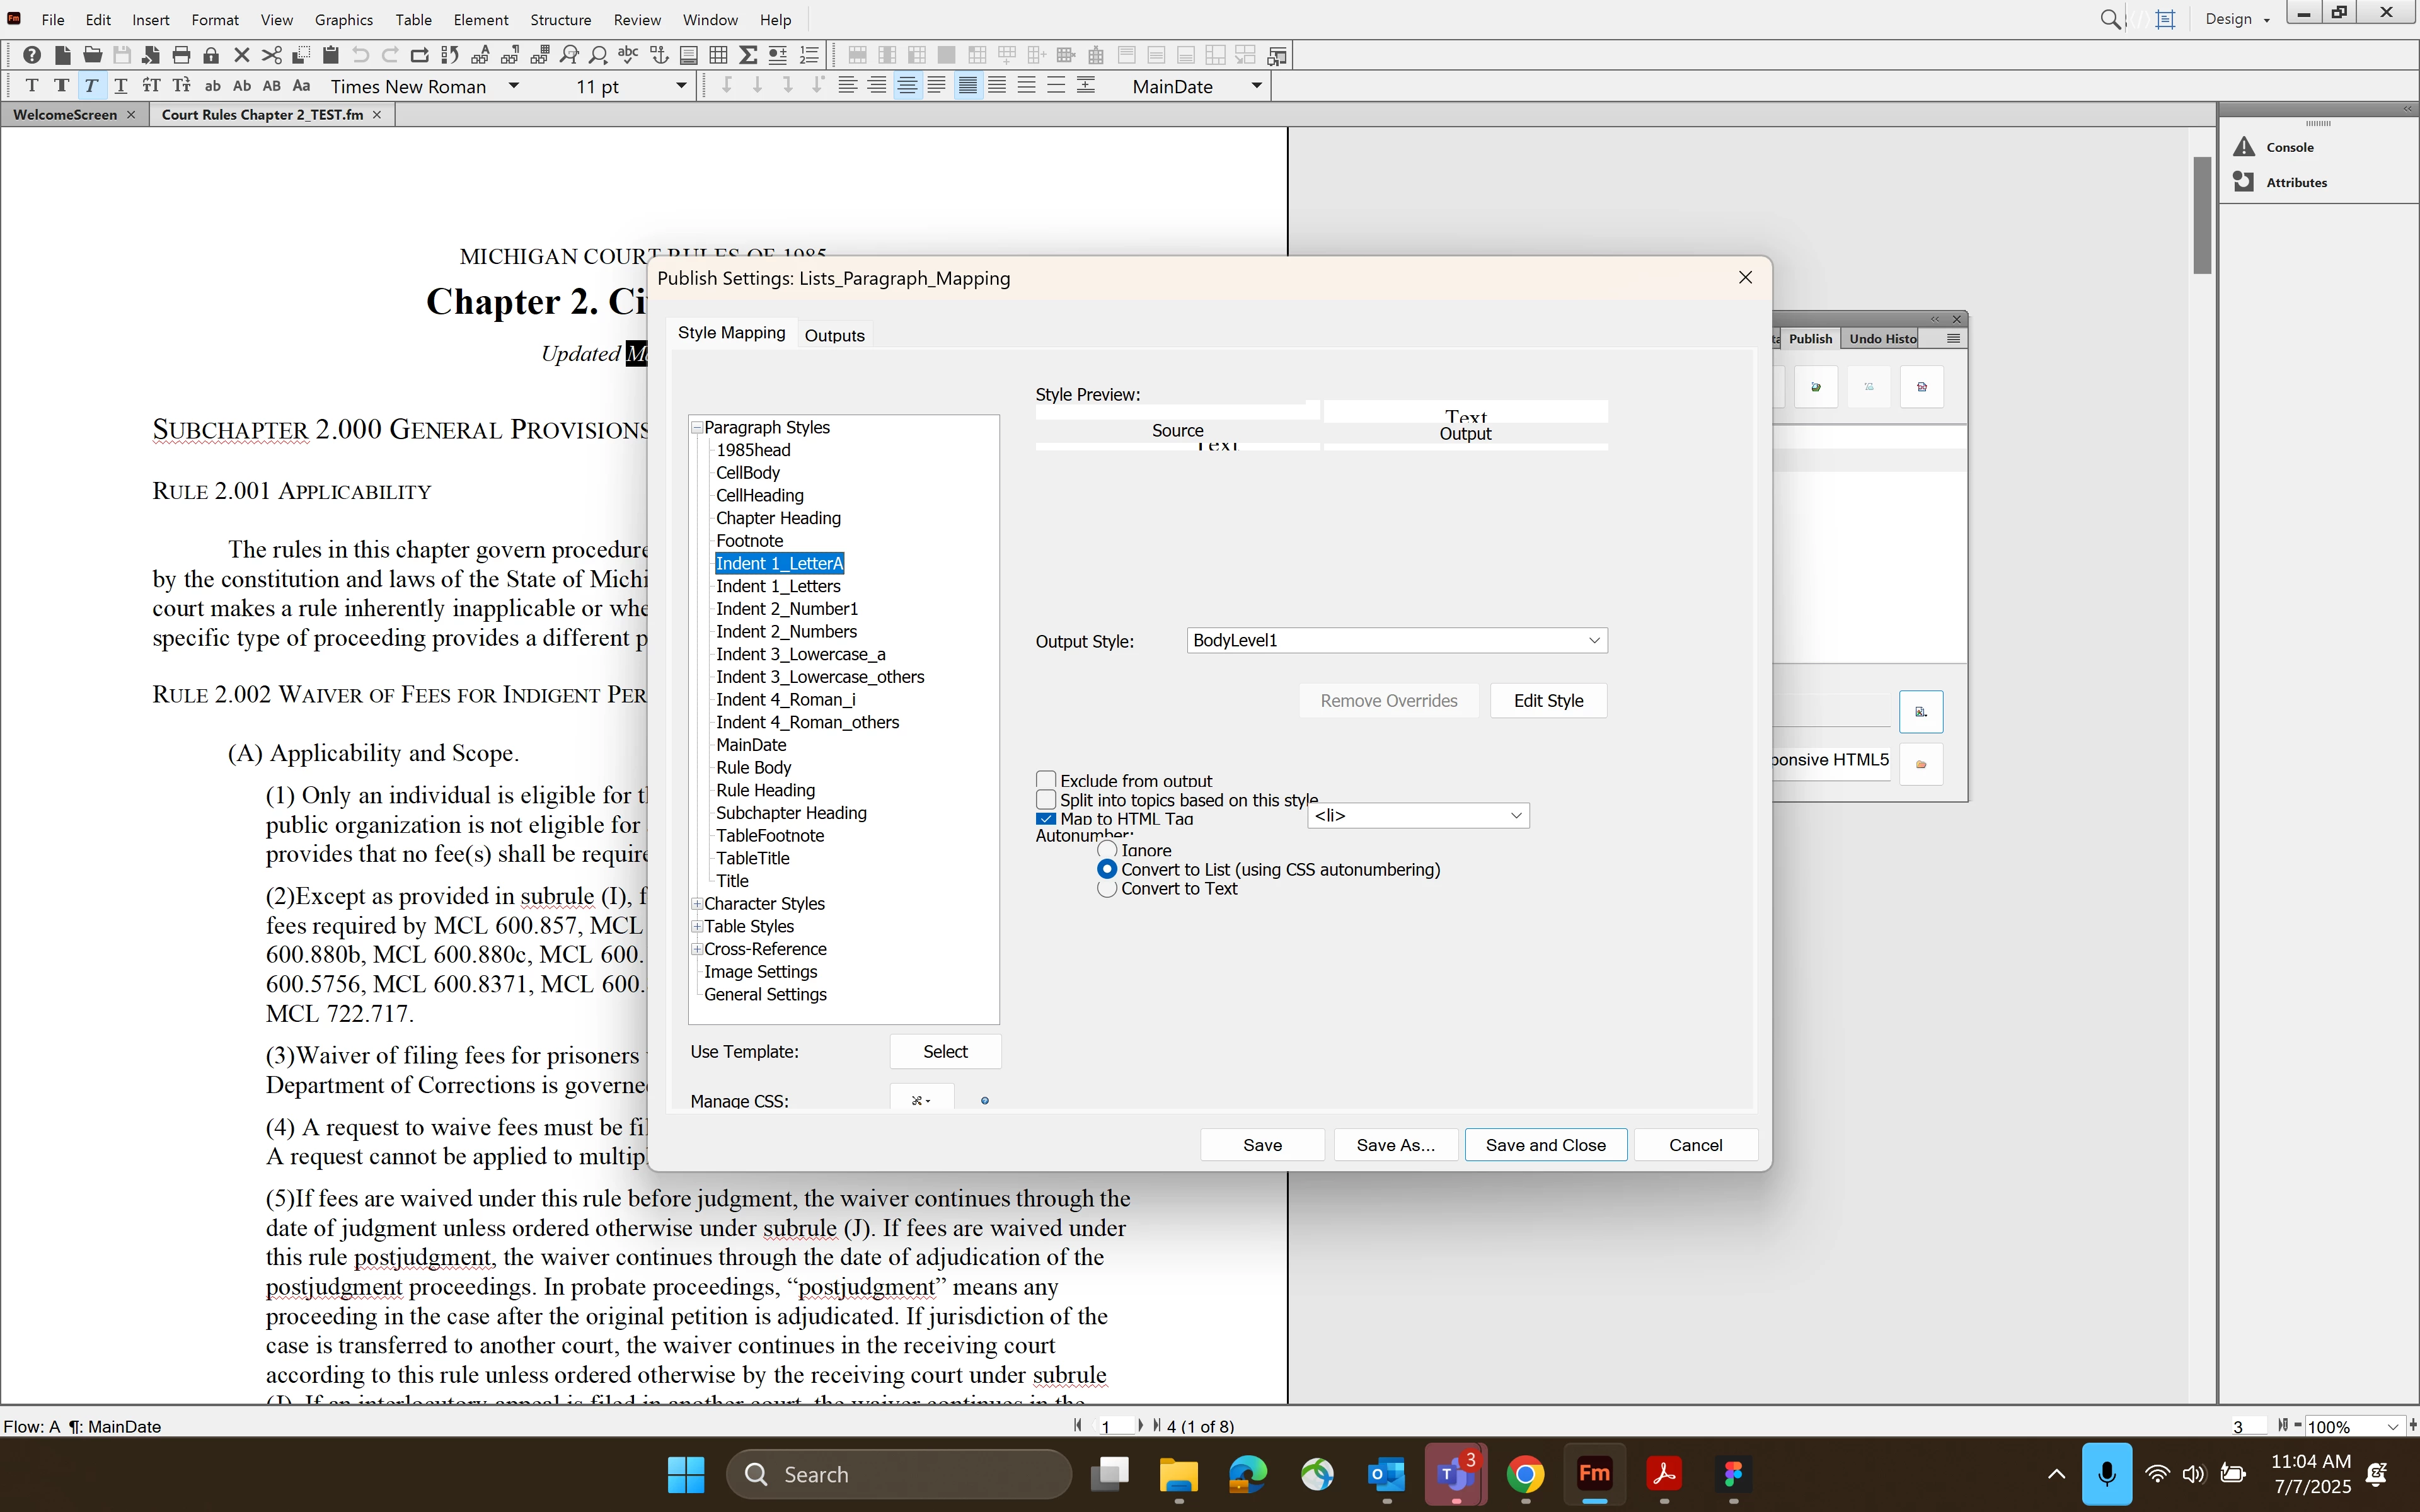This screenshot has height=1512, width=2420.
Task: Click the Help question mark icon
Action: click(x=32, y=55)
